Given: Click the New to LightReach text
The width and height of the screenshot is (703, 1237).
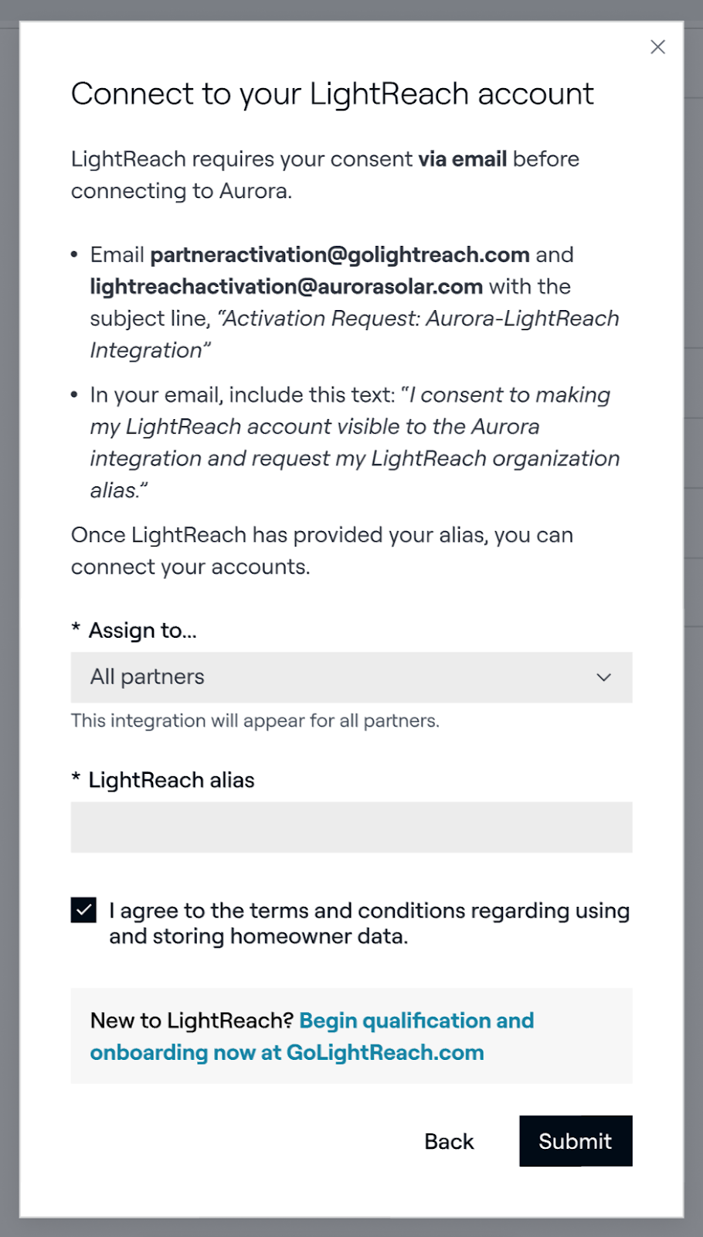Looking at the screenshot, I should [192, 1021].
